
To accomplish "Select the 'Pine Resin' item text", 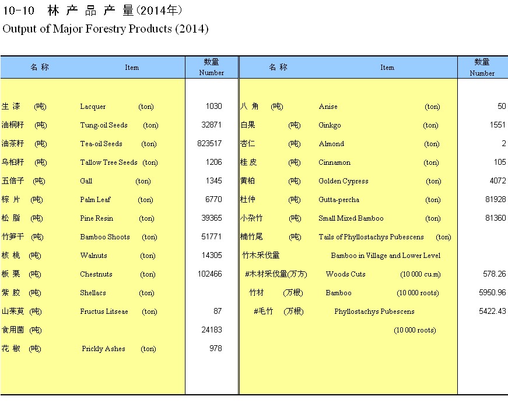I will [x=97, y=218].
